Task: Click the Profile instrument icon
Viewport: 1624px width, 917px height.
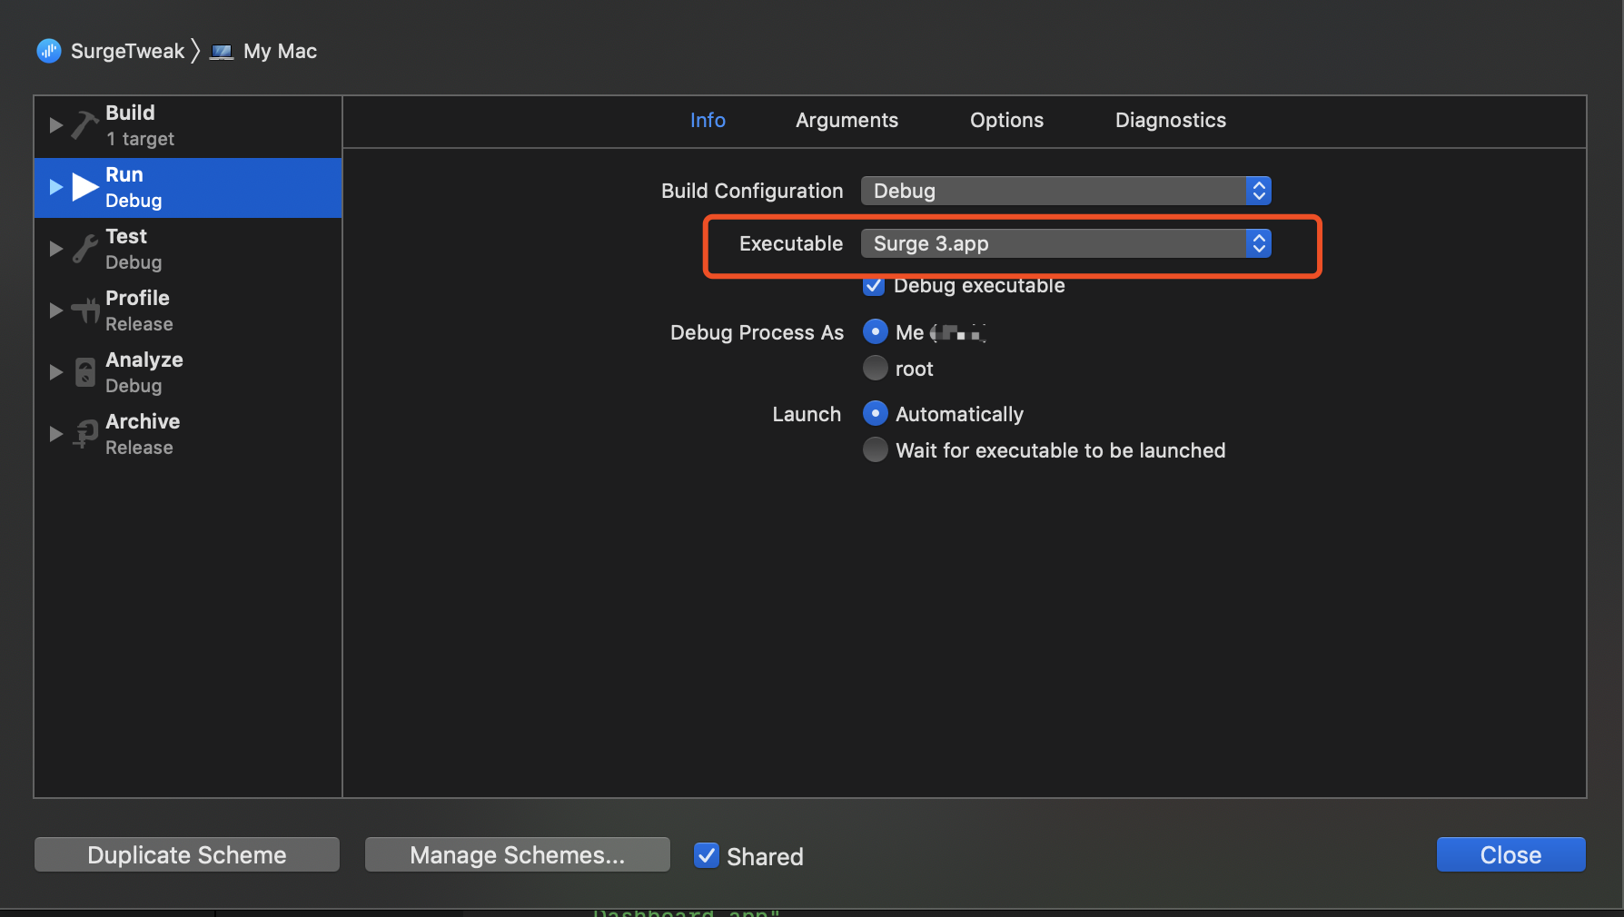Action: (x=85, y=311)
